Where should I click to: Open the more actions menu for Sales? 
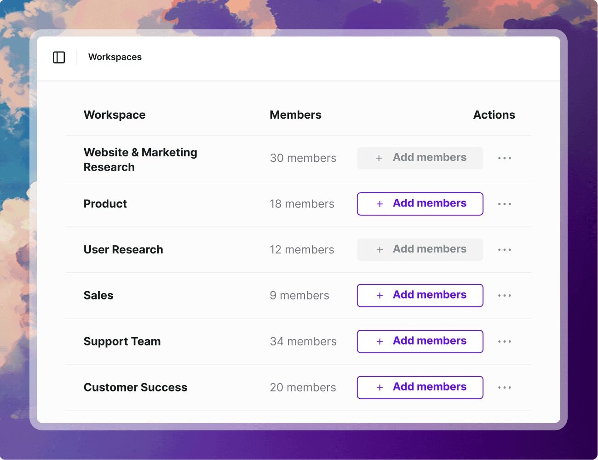coord(505,295)
